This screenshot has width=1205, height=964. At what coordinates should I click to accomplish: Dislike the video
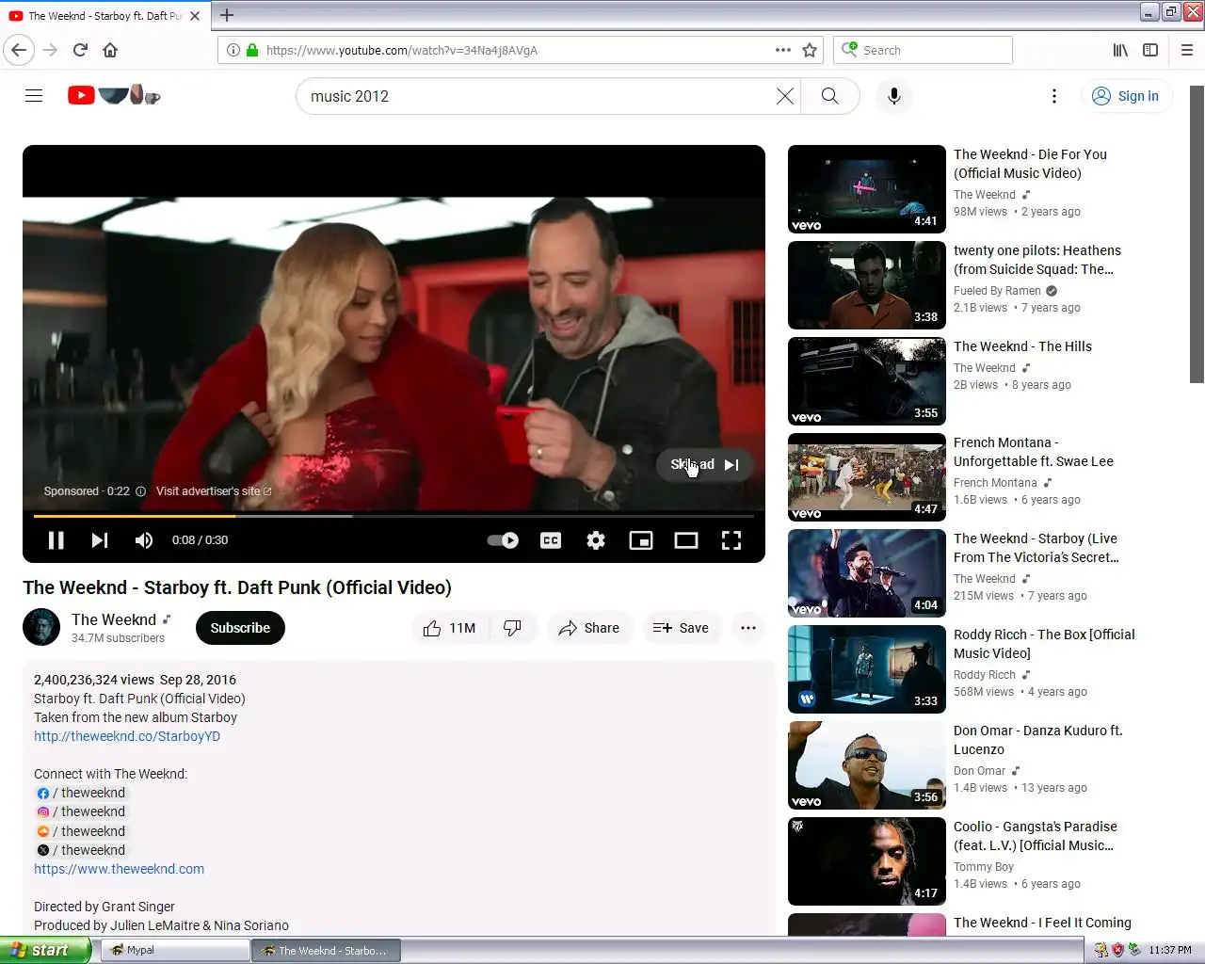tap(513, 628)
